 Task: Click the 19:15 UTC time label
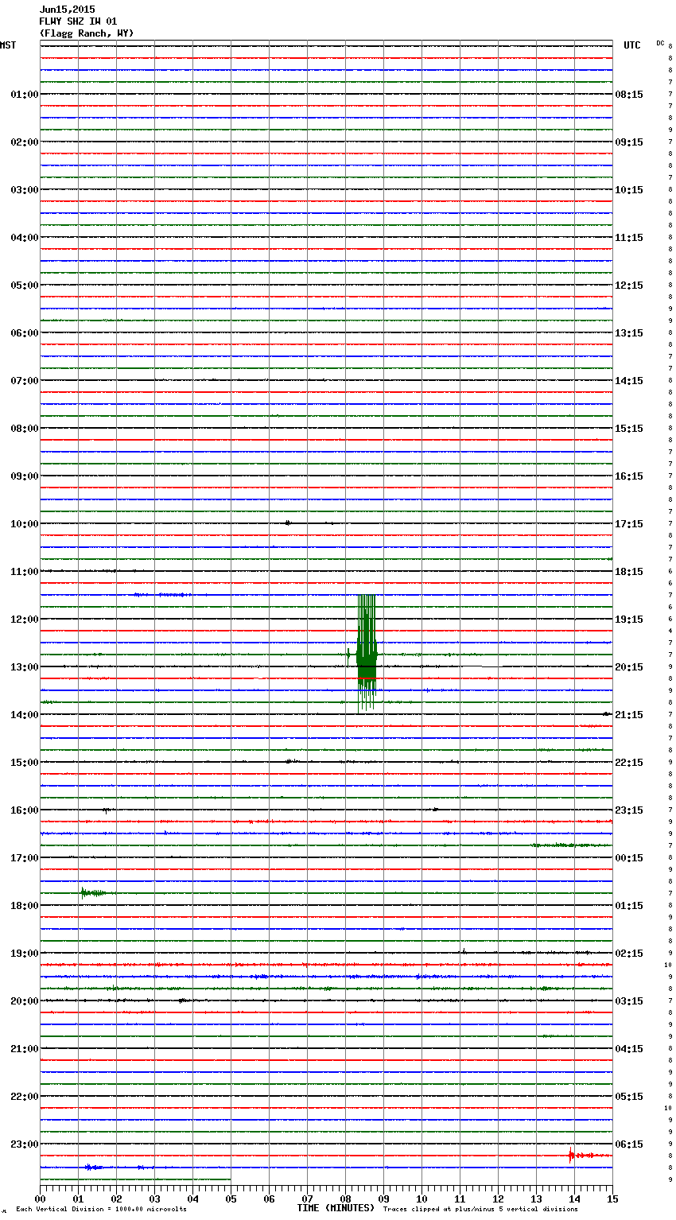click(x=629, y=620)
